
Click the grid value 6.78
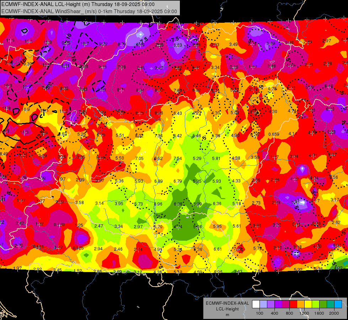pyautogui.click(x=272, y=89)
